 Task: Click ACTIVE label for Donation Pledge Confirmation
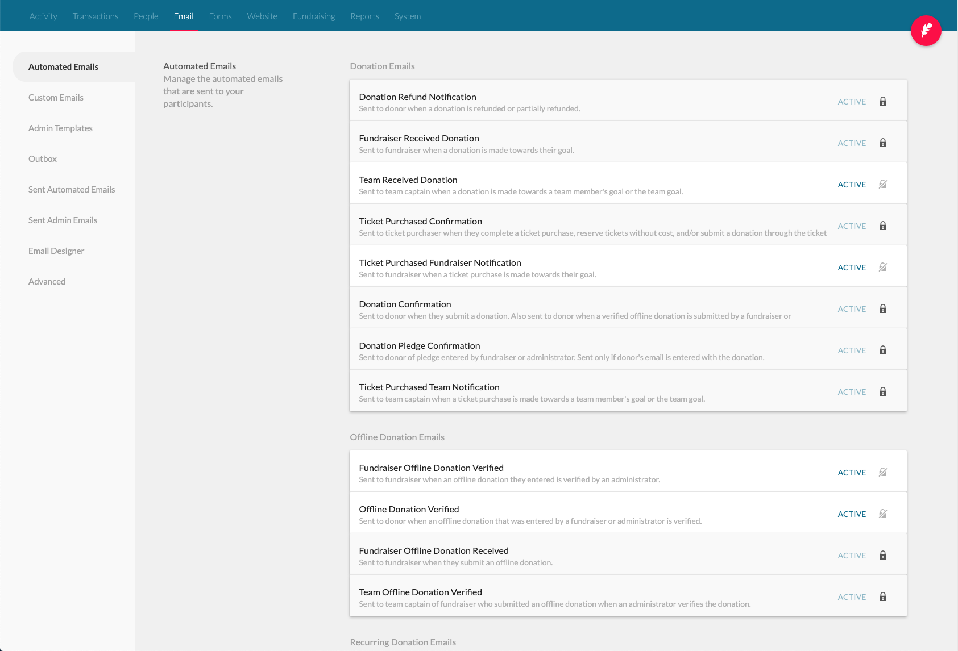[x=852, y=350]
